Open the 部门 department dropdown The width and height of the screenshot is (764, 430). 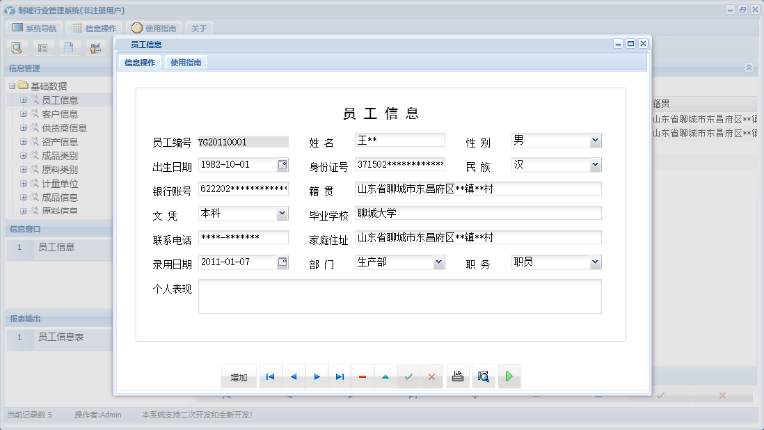(x=438, y=262)
